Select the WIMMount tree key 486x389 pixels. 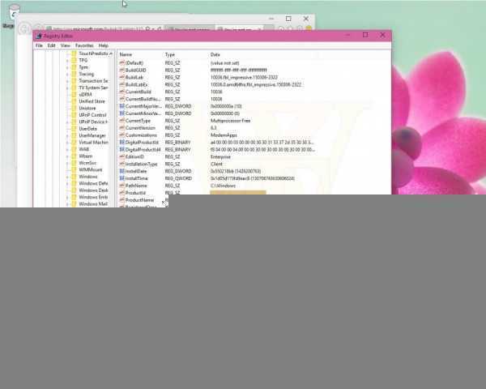coord(91,169)
